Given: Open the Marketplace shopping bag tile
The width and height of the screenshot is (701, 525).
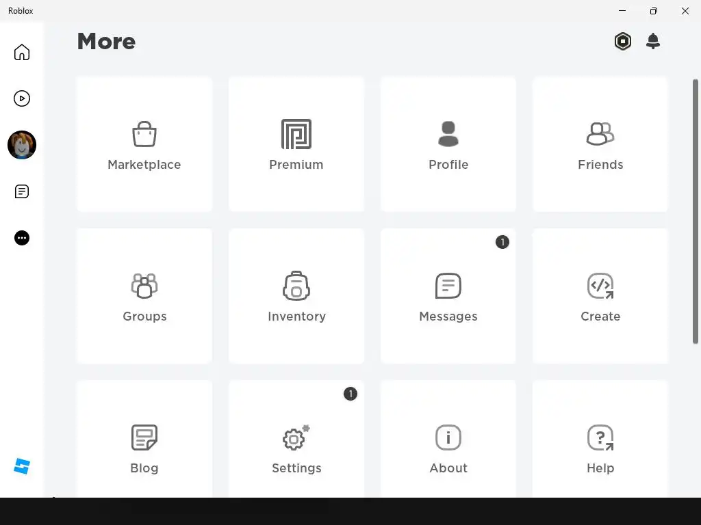Looking at the screenshot, I should [x=144, y=134].
